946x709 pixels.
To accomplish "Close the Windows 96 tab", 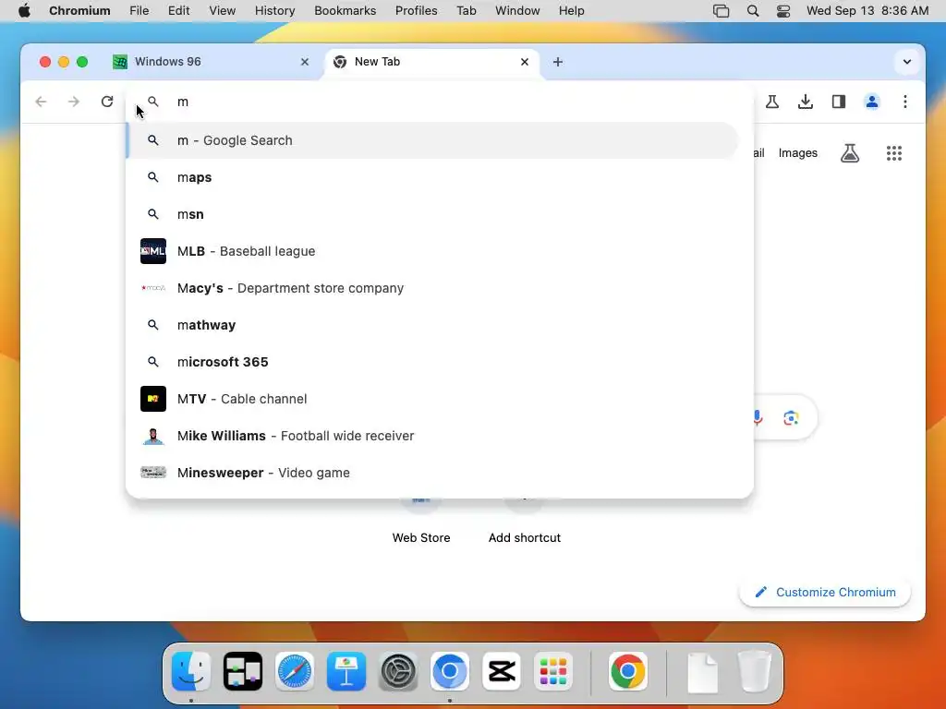I will [x=305, y=62].
